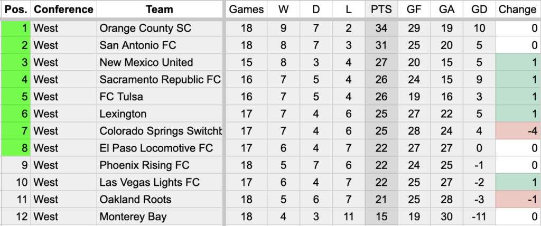Select the Games column header
Viewport: 541px width, 226px height.
tap(246, 10)
